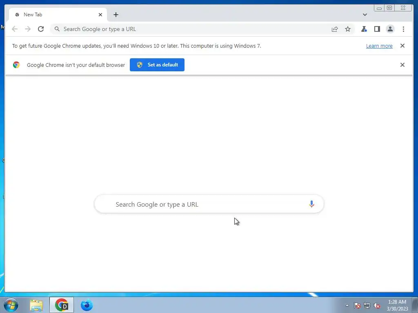Click the Show desktop strip

point(415,305)
